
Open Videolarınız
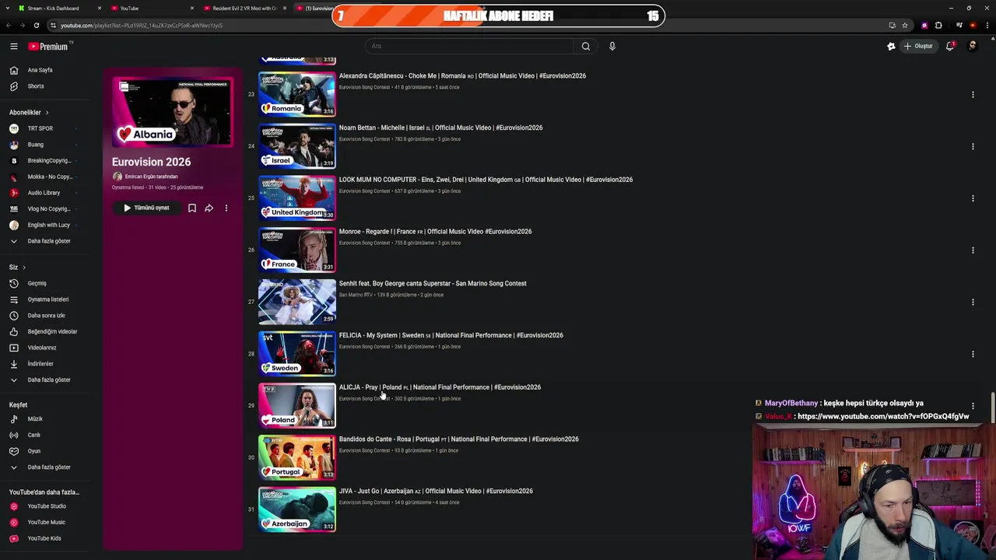tap(42, 348)
